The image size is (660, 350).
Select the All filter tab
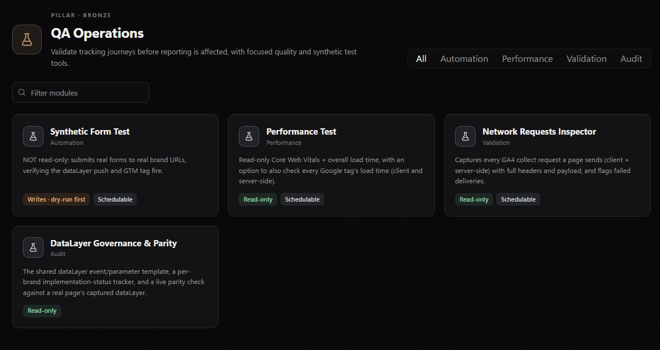[421, 58]
